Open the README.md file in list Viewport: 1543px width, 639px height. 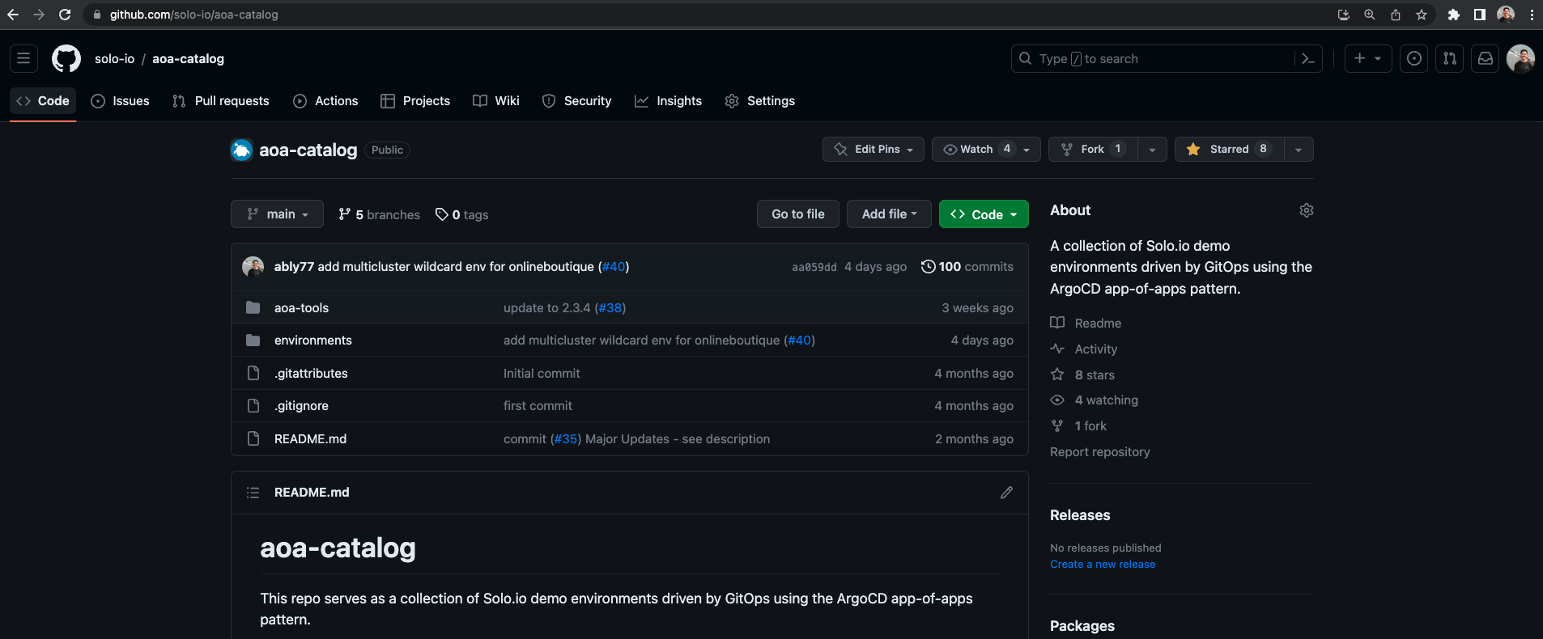coord(310,439)
